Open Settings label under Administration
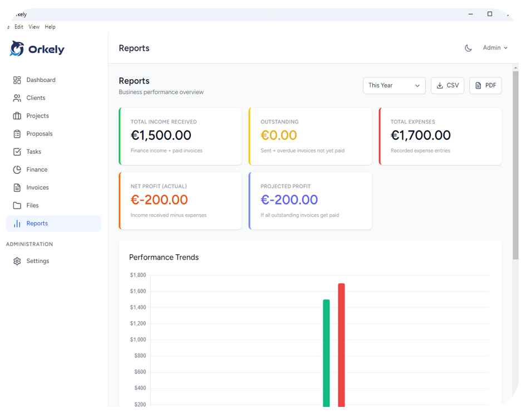 click(x=38, y=261)
